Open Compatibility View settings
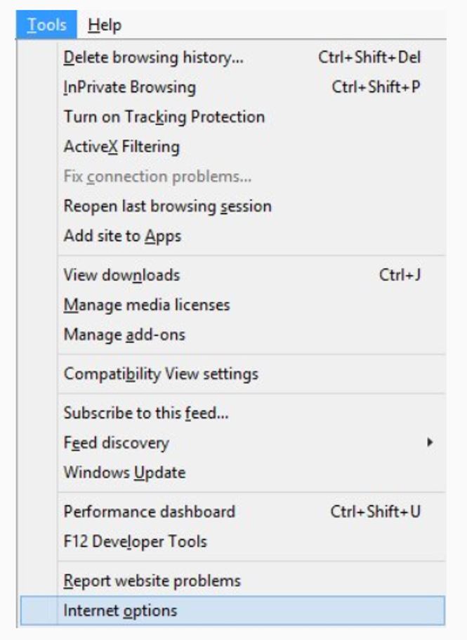 point(161,373)
